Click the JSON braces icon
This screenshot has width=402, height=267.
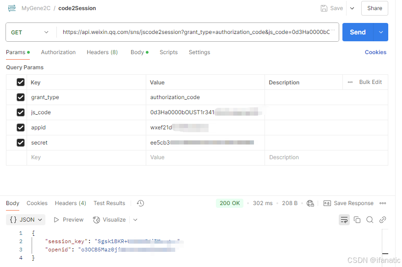[13, 220]
